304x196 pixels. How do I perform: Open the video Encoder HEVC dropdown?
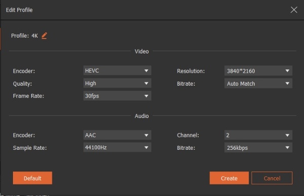(118, 71)
